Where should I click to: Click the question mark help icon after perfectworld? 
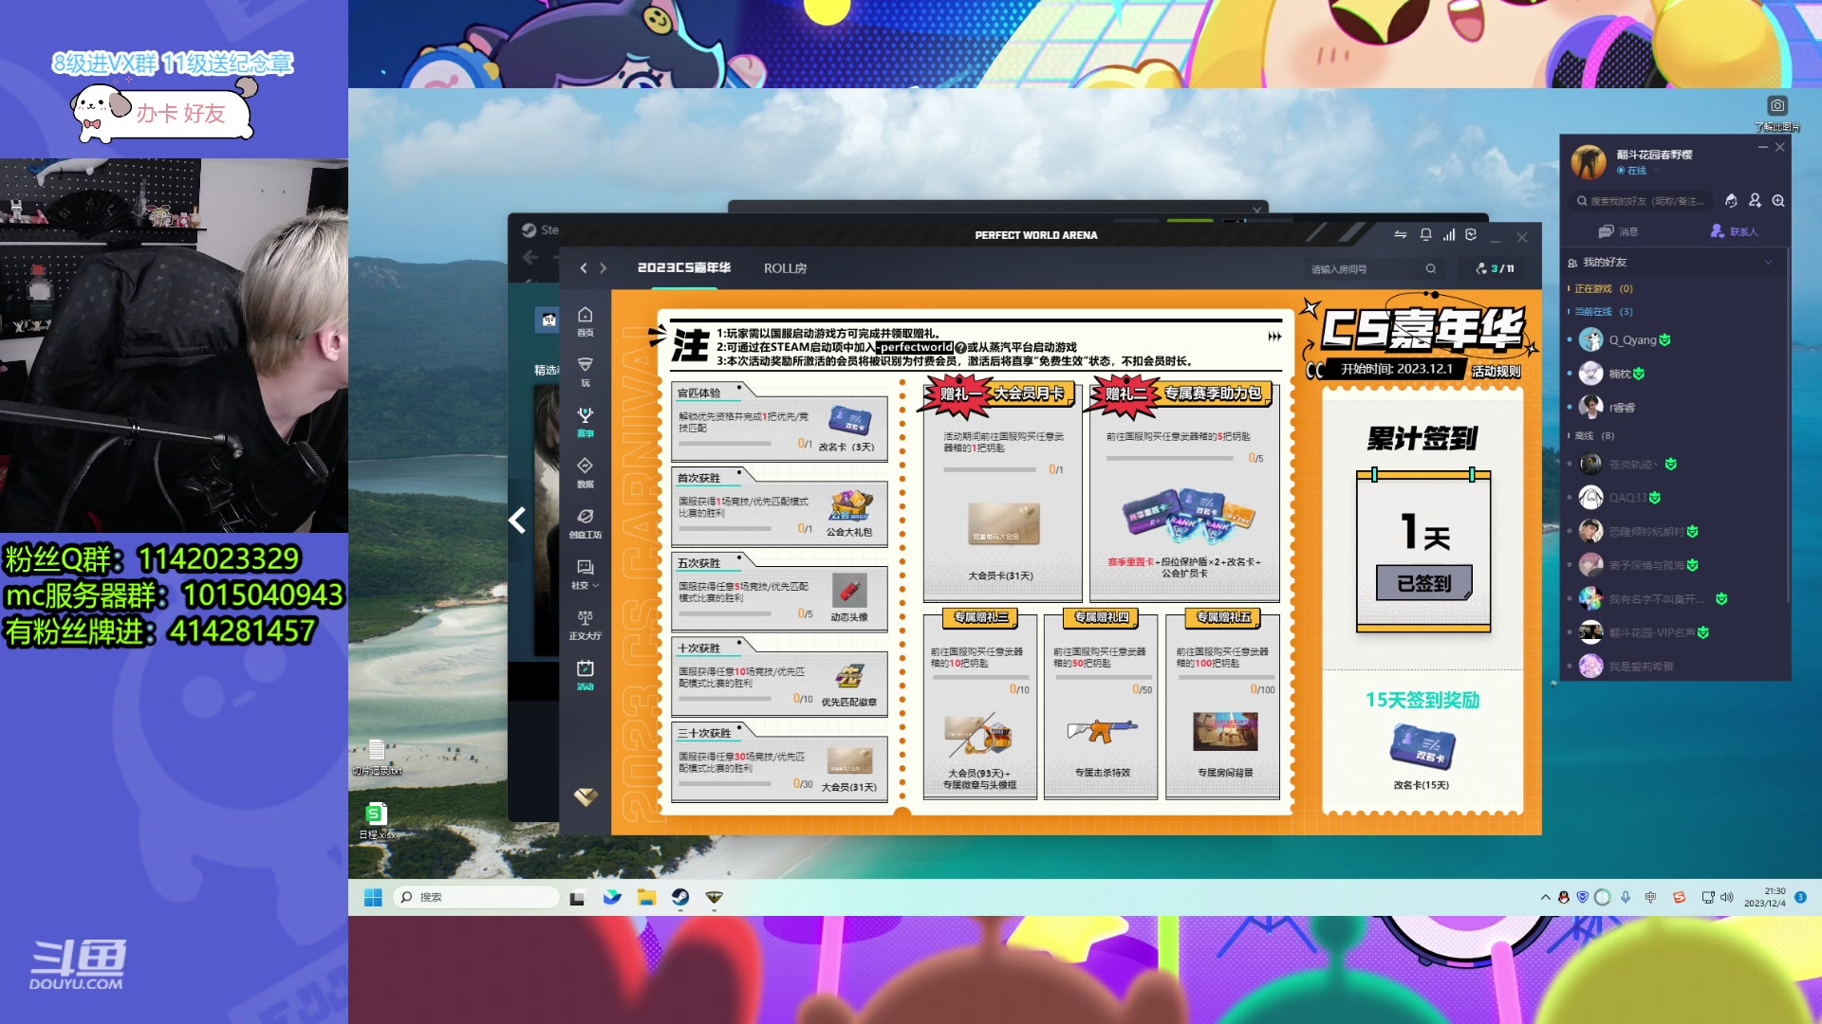coord(960,348)
